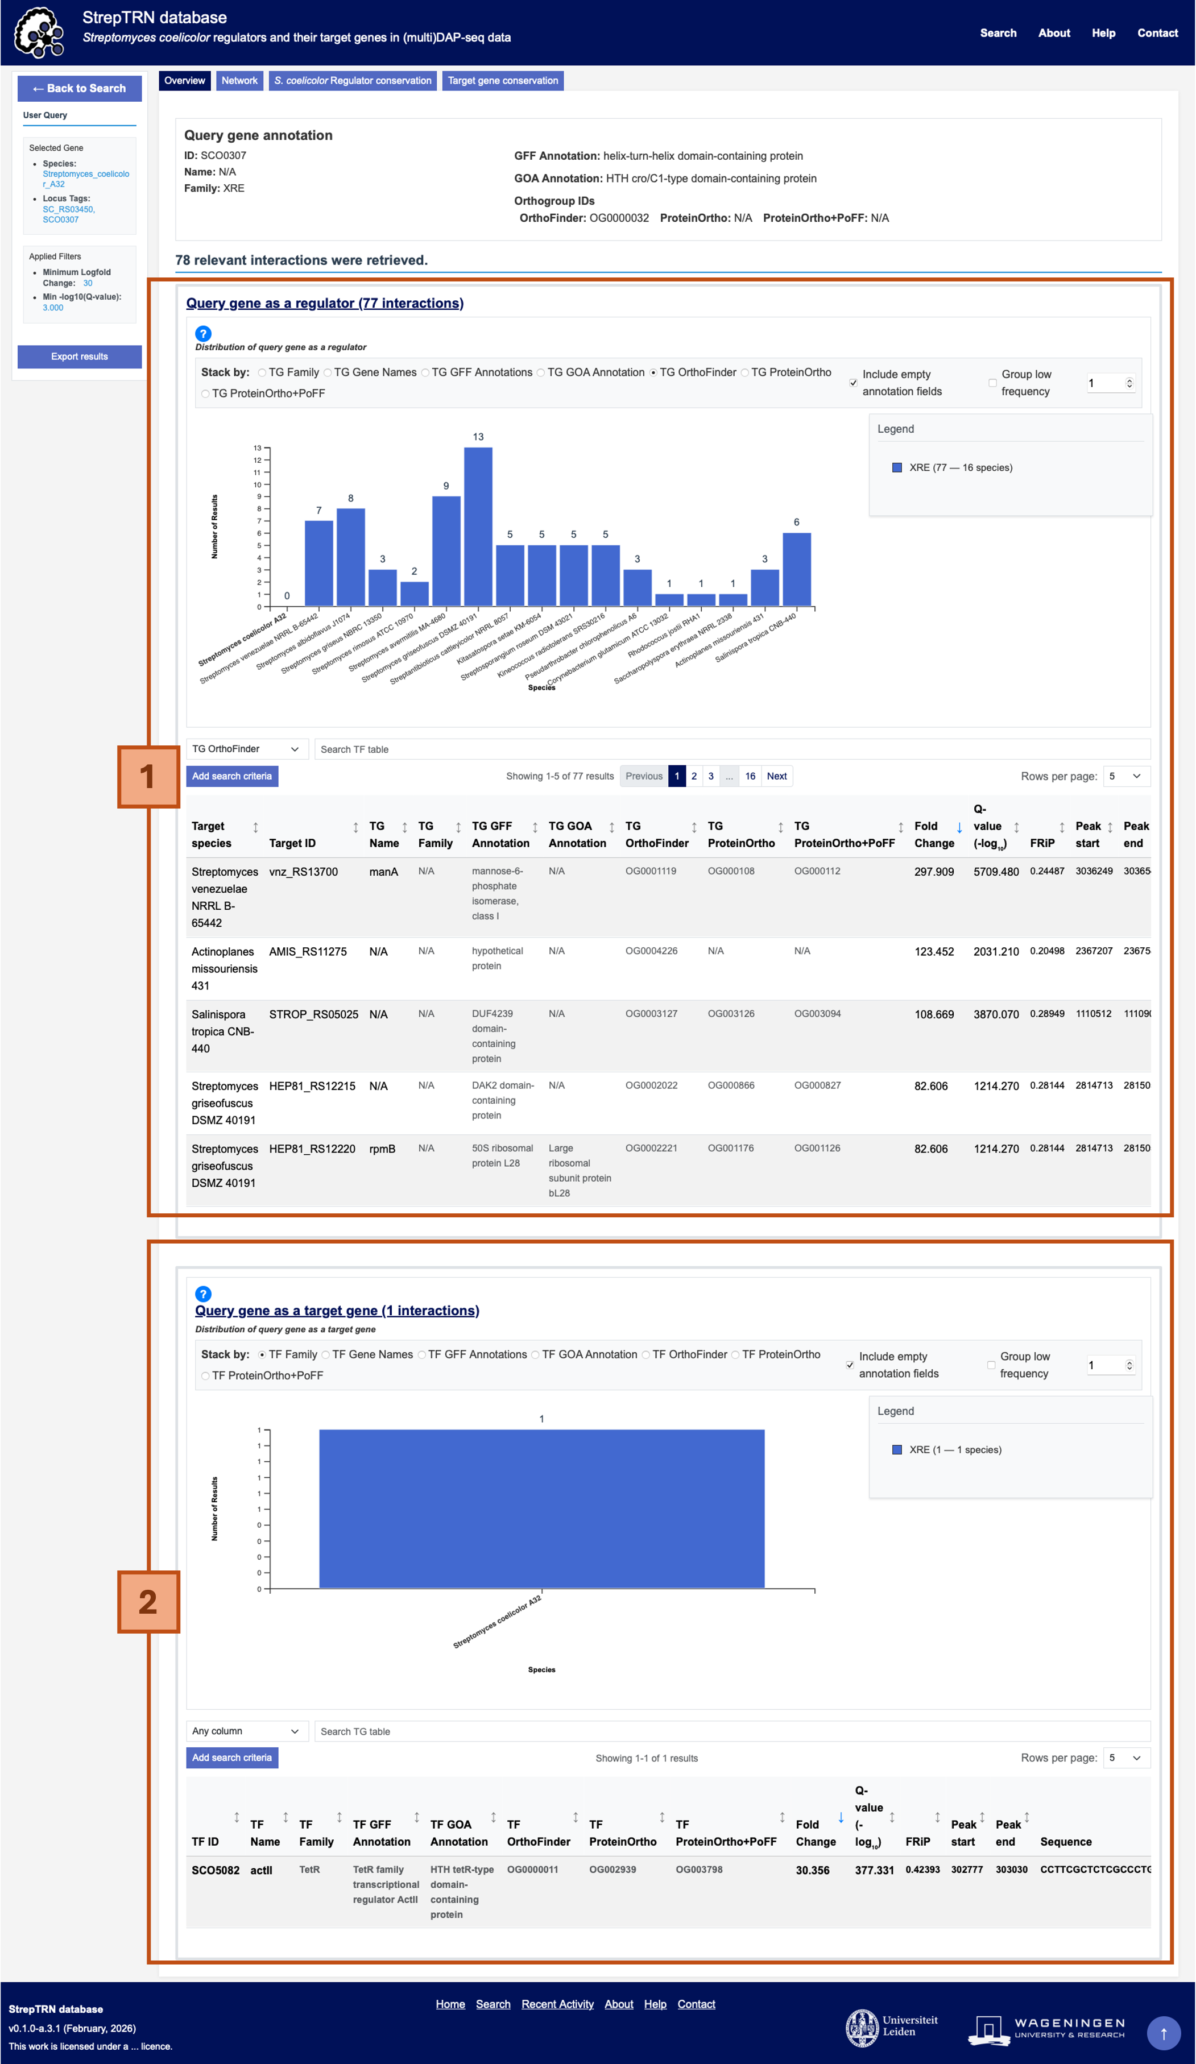Open Search in top navigation
Viewport: 1196px width, 2064px height.
click(x=999, y=33)
